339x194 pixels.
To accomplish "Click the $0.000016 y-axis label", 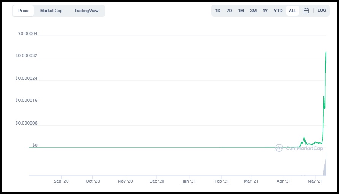I will pyautogui.click(x=26, y=100).
